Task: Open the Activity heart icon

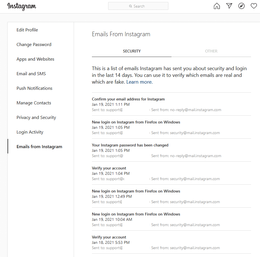Action: click(254, 6)
